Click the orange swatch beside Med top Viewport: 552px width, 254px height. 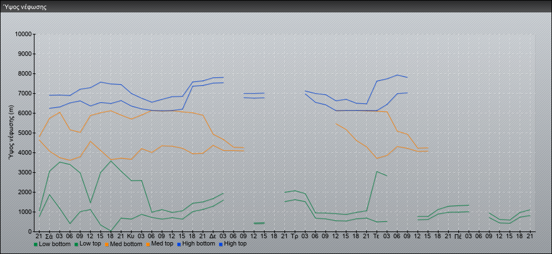point(147,244)
